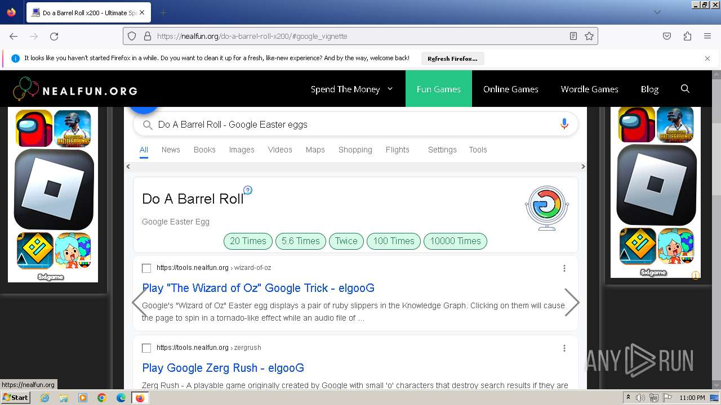Click the 100 Times pill button
Viewport: 721px width, 405px height.
tap(394, 241)
